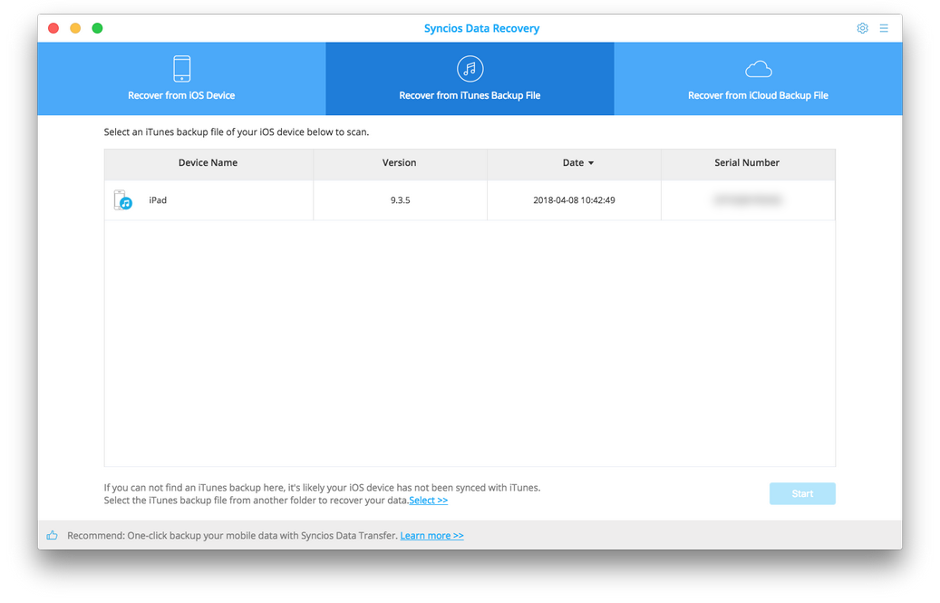The height and width of the screenshot is (603, 940).
Task: Click the thumbs-up recommend icon
Action: (53, 535)
